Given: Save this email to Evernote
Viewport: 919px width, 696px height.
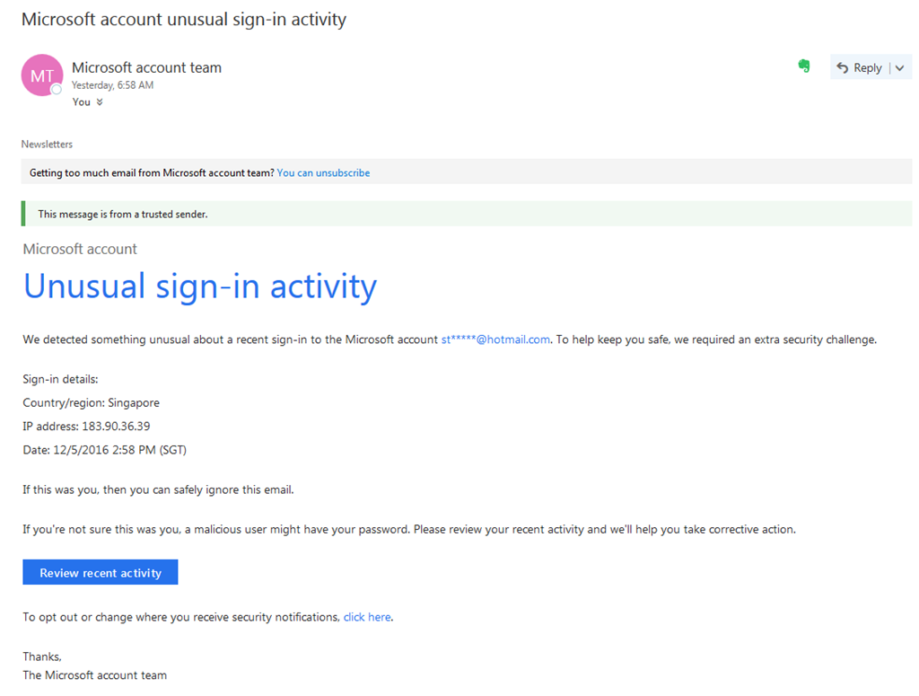Looking at the screenshot, I should [804, 66].
